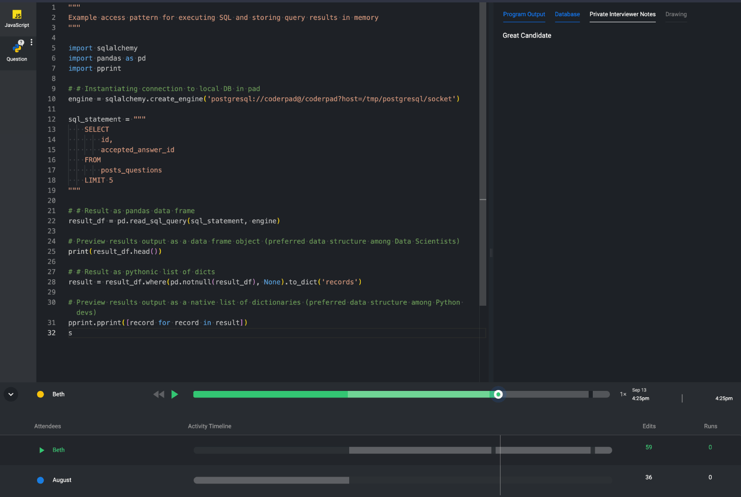Click the playback progress slider handle
This screenshot has height=497, width=741.
[x=498, y=395]
